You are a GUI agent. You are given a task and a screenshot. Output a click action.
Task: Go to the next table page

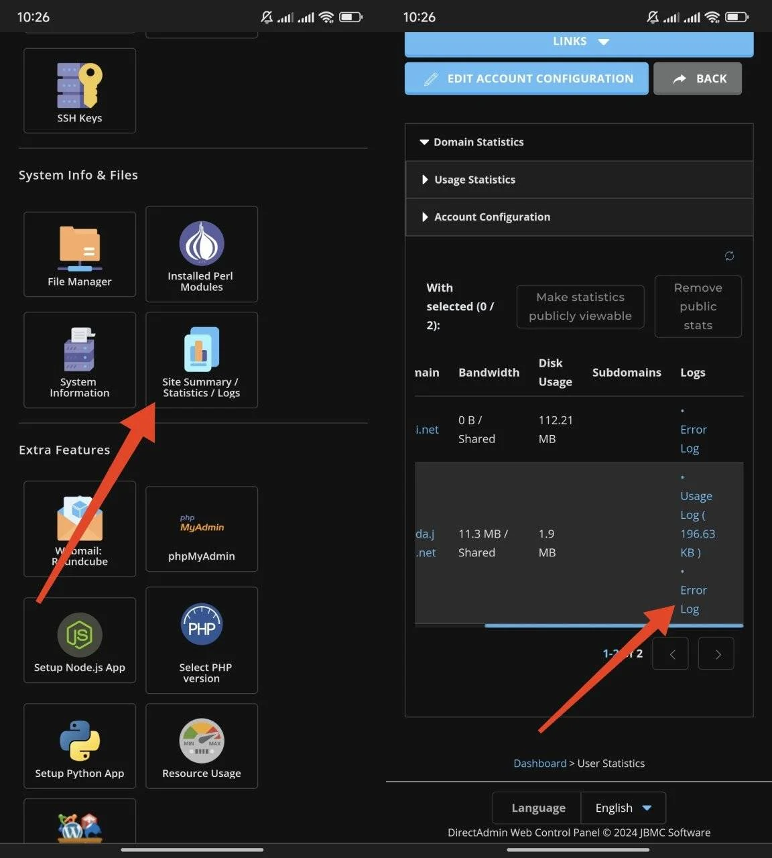(x=716, y=654)
